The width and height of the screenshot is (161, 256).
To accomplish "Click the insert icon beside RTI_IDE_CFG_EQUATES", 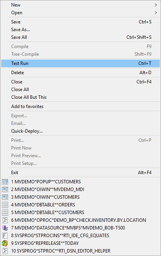I will click(5, 235).
